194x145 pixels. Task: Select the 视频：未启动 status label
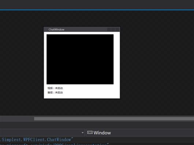[x=55, y=88]
